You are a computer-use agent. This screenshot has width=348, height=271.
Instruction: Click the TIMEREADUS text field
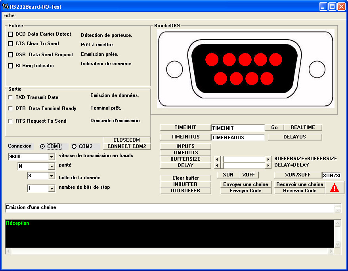pyautogui.click(x=238, y=137)
